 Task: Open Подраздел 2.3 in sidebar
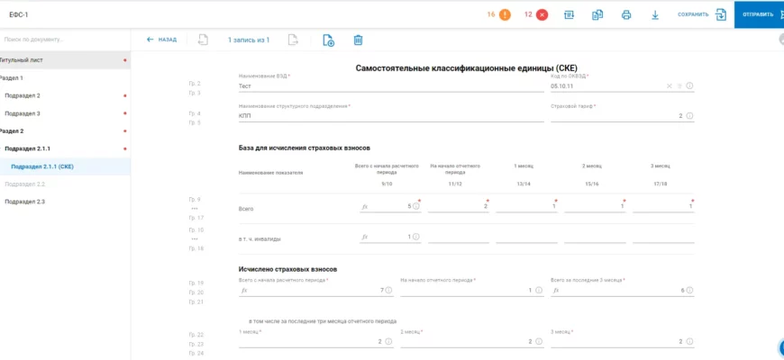[x=65, y=202]
